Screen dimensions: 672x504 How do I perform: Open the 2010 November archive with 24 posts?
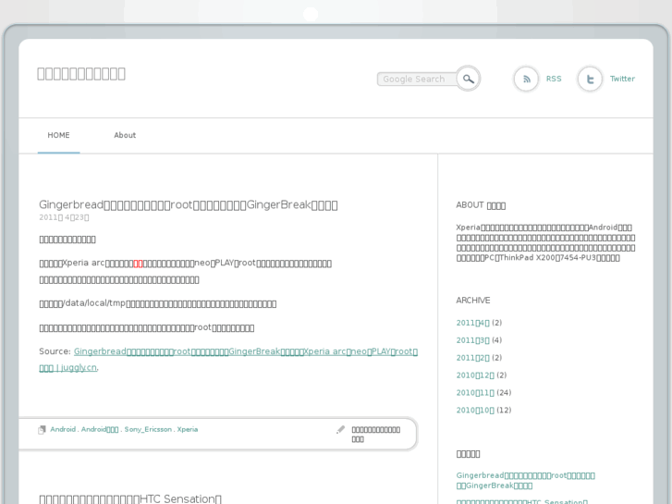(475, 393)
